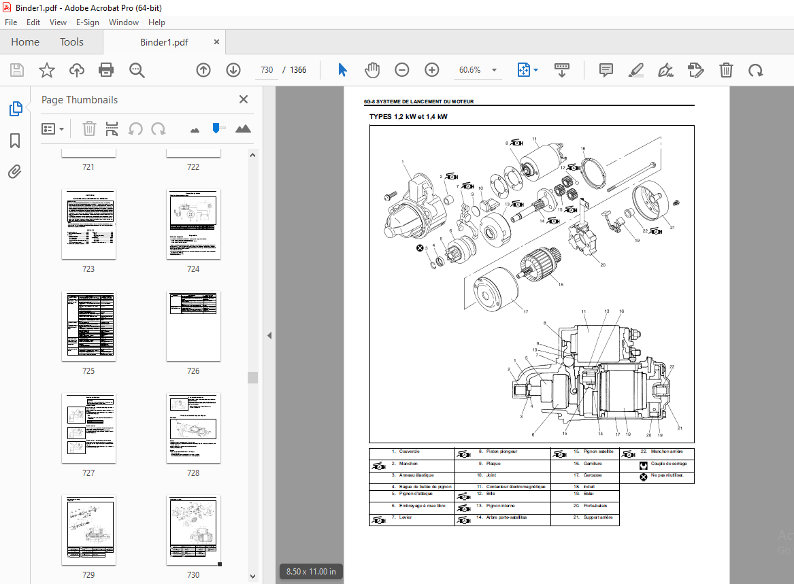Select page 726 thumbnail
The image size is (794, 584).
193,326
